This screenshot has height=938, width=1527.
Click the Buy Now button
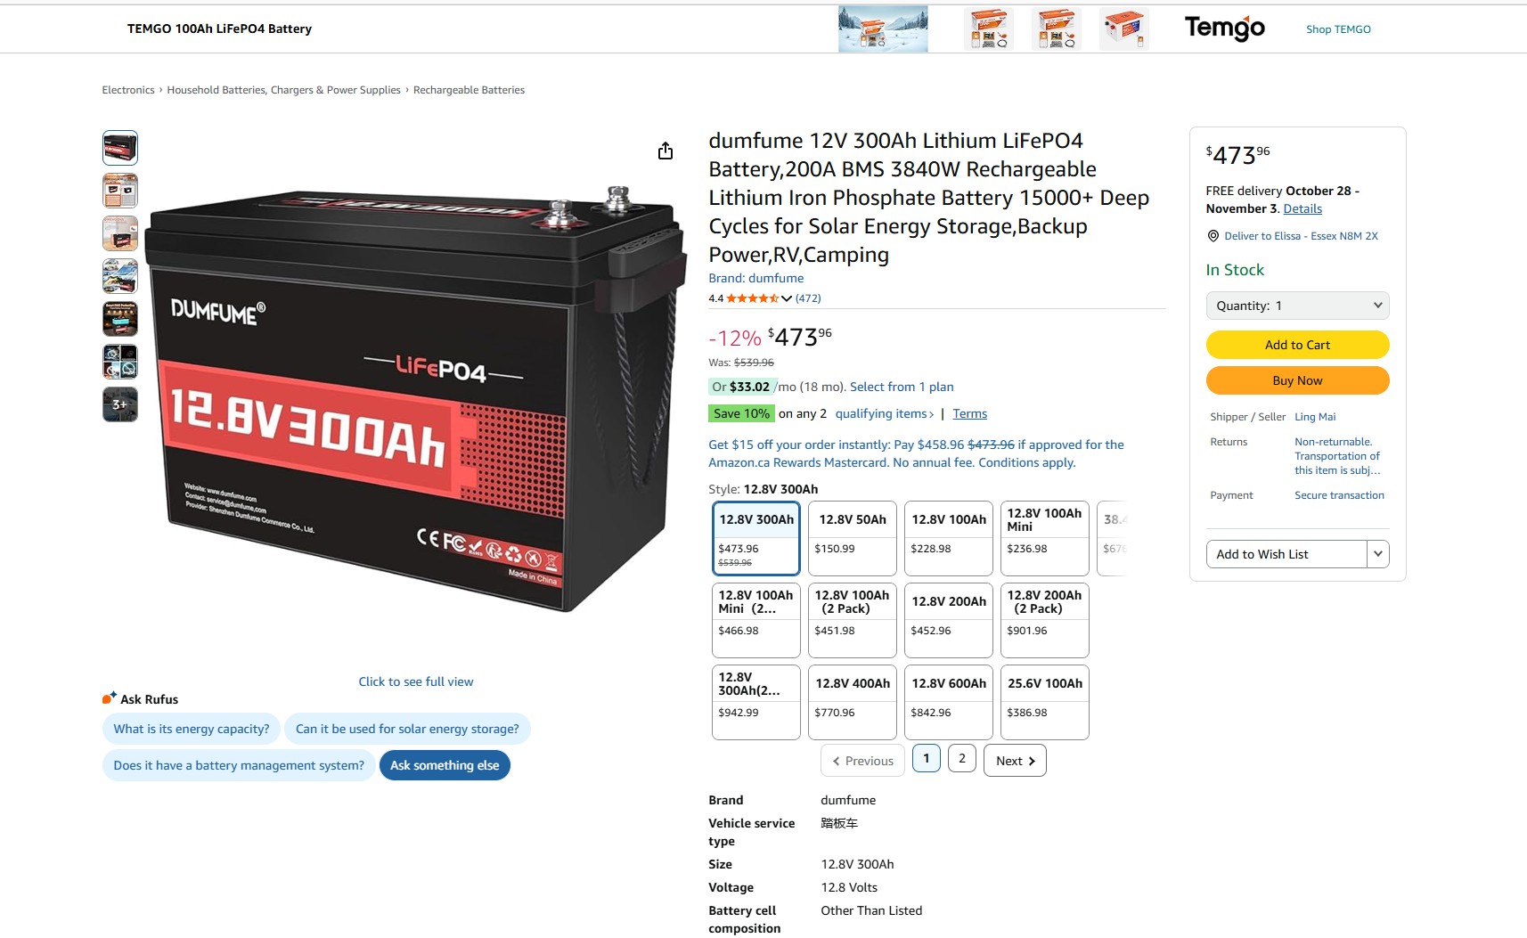tap(1297, 380)
